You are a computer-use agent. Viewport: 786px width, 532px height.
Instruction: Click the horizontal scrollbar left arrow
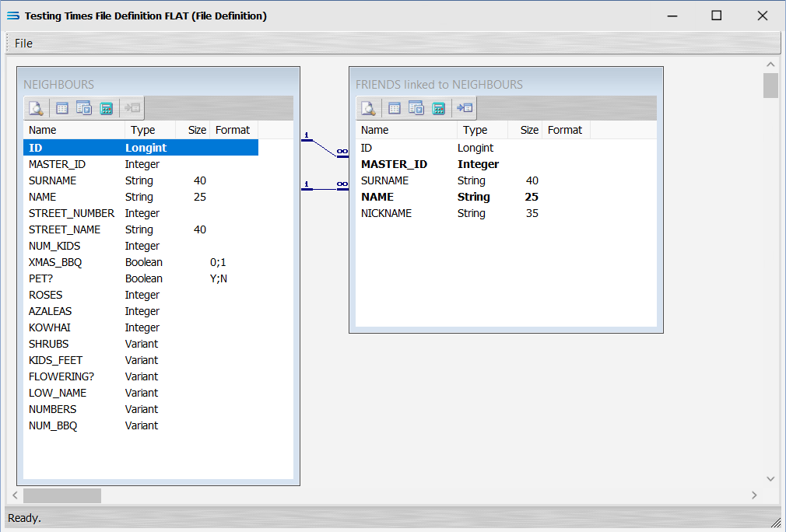pos(15,495)
